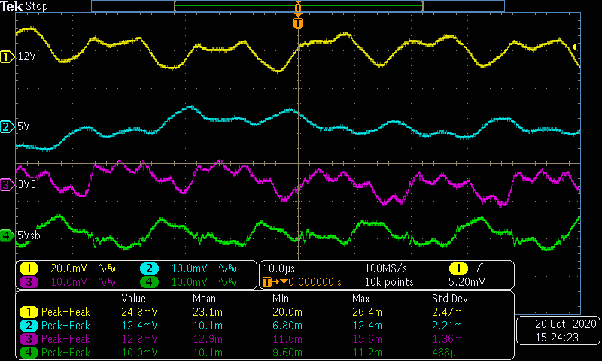Click the channel 3 ground marker labeled 3V3

(x=7, y=184)
